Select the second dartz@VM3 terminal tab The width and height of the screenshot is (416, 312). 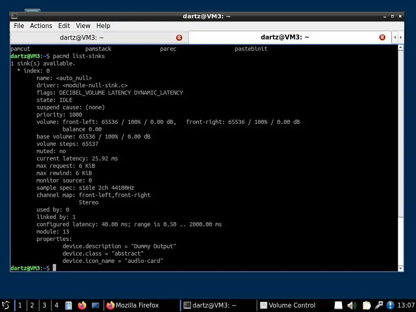285,37
